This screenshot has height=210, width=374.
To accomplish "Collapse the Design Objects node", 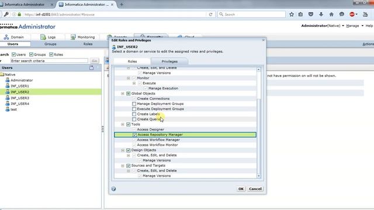I will click(123, 150).
